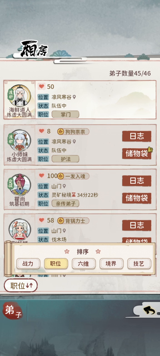This screenshot has height=356, width=160.
Task: Tap the 背锅力士 trait badge
Action: coord(73,221)
